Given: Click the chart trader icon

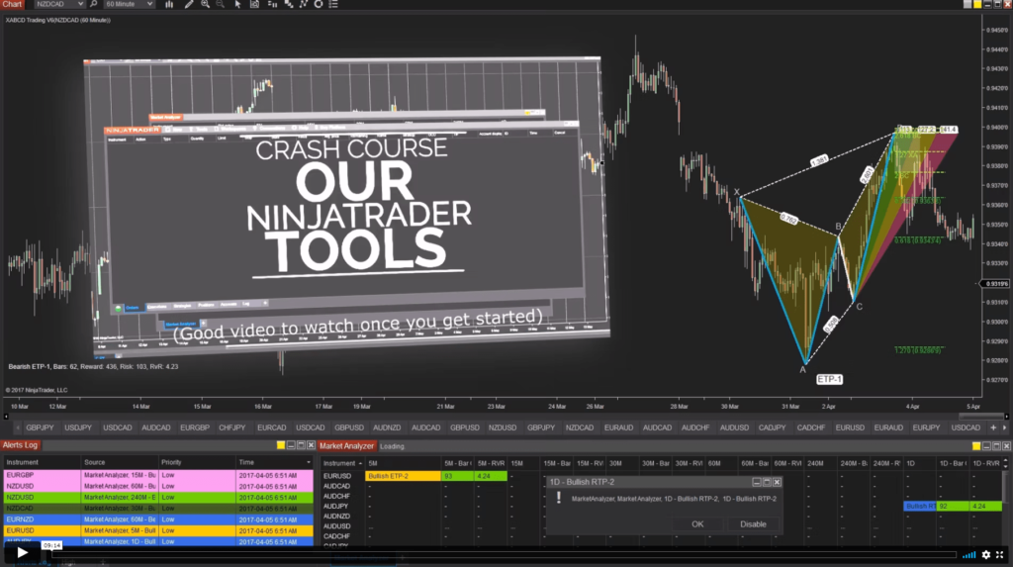Looking at the screenshot, I should click(254, 4).
